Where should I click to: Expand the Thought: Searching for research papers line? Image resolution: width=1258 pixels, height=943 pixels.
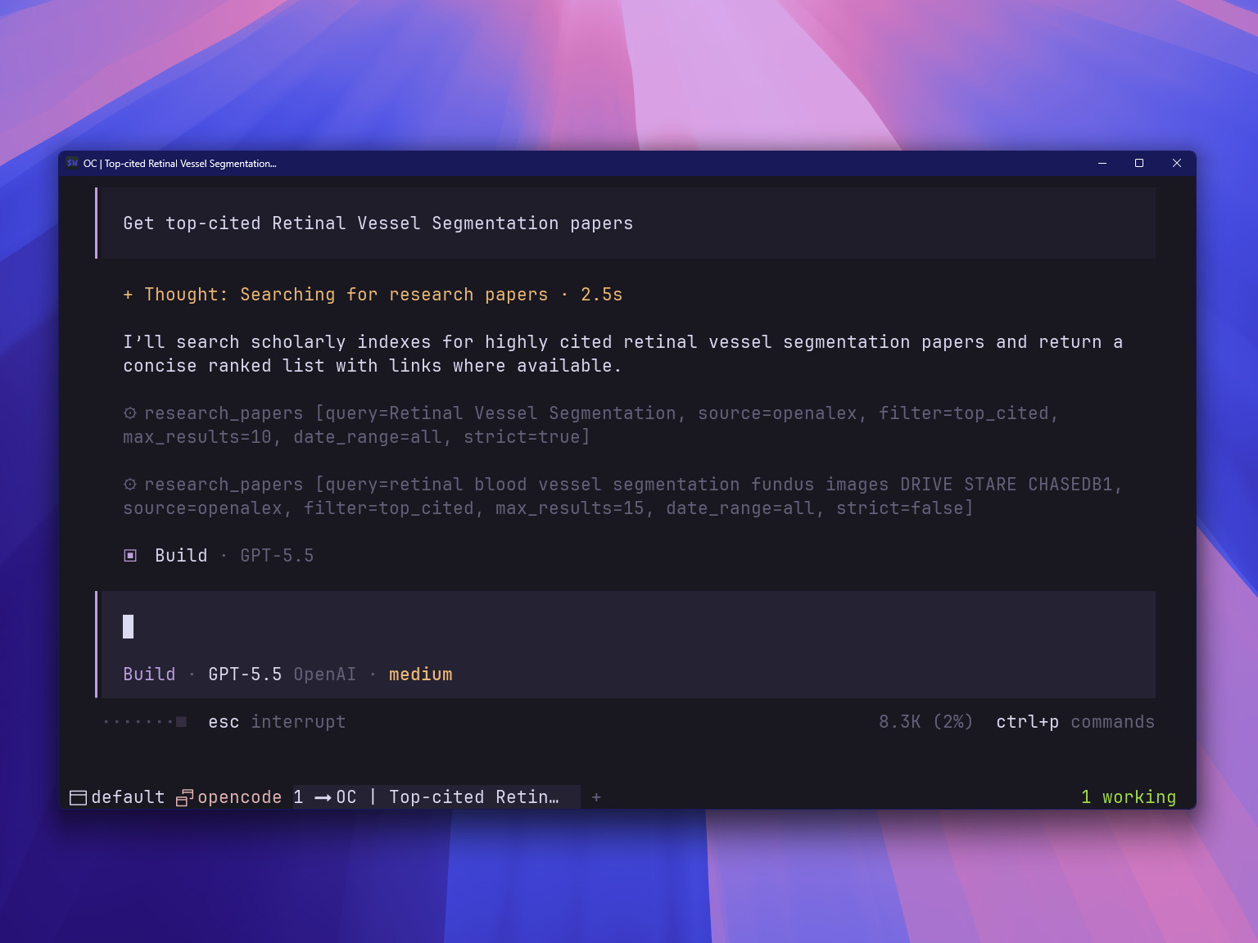(373, 295)
